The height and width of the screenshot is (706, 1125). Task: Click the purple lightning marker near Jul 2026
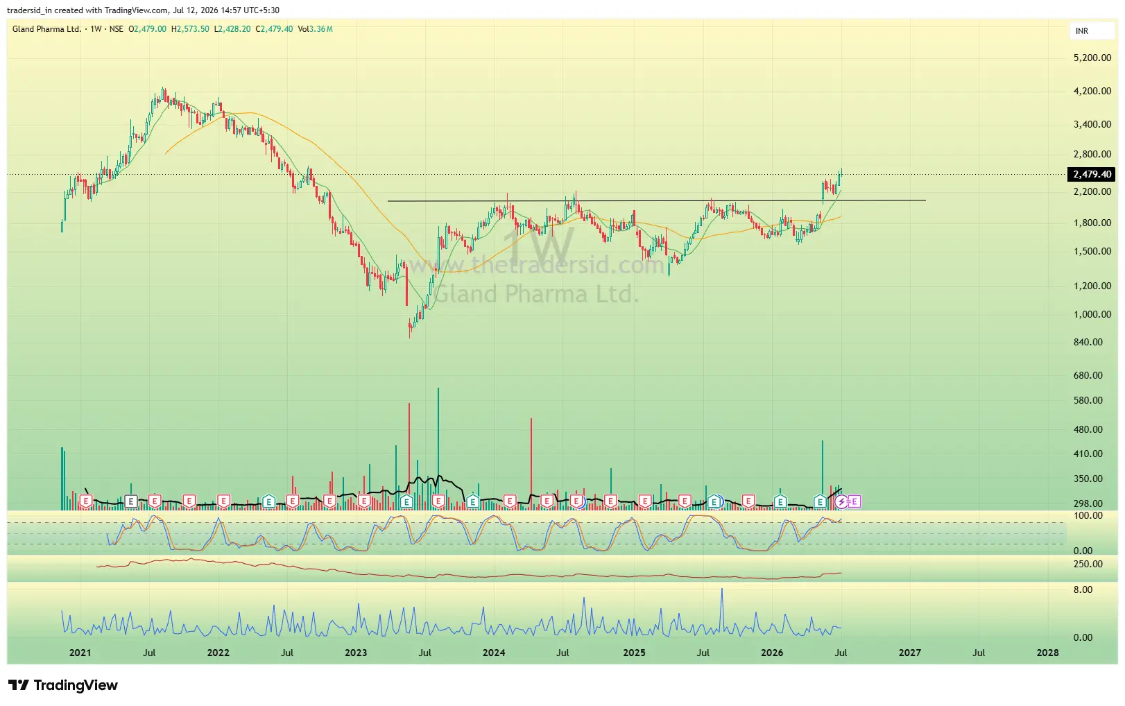click(x=841, y=501)
